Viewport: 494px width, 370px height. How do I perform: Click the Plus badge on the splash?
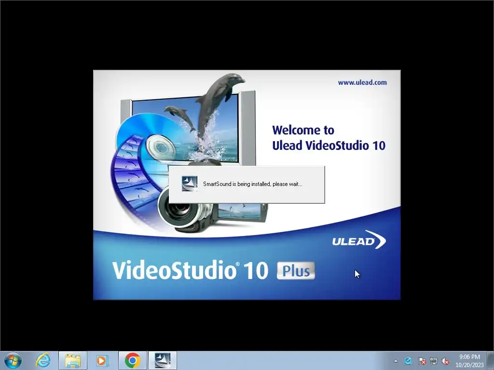coord(296,271)
